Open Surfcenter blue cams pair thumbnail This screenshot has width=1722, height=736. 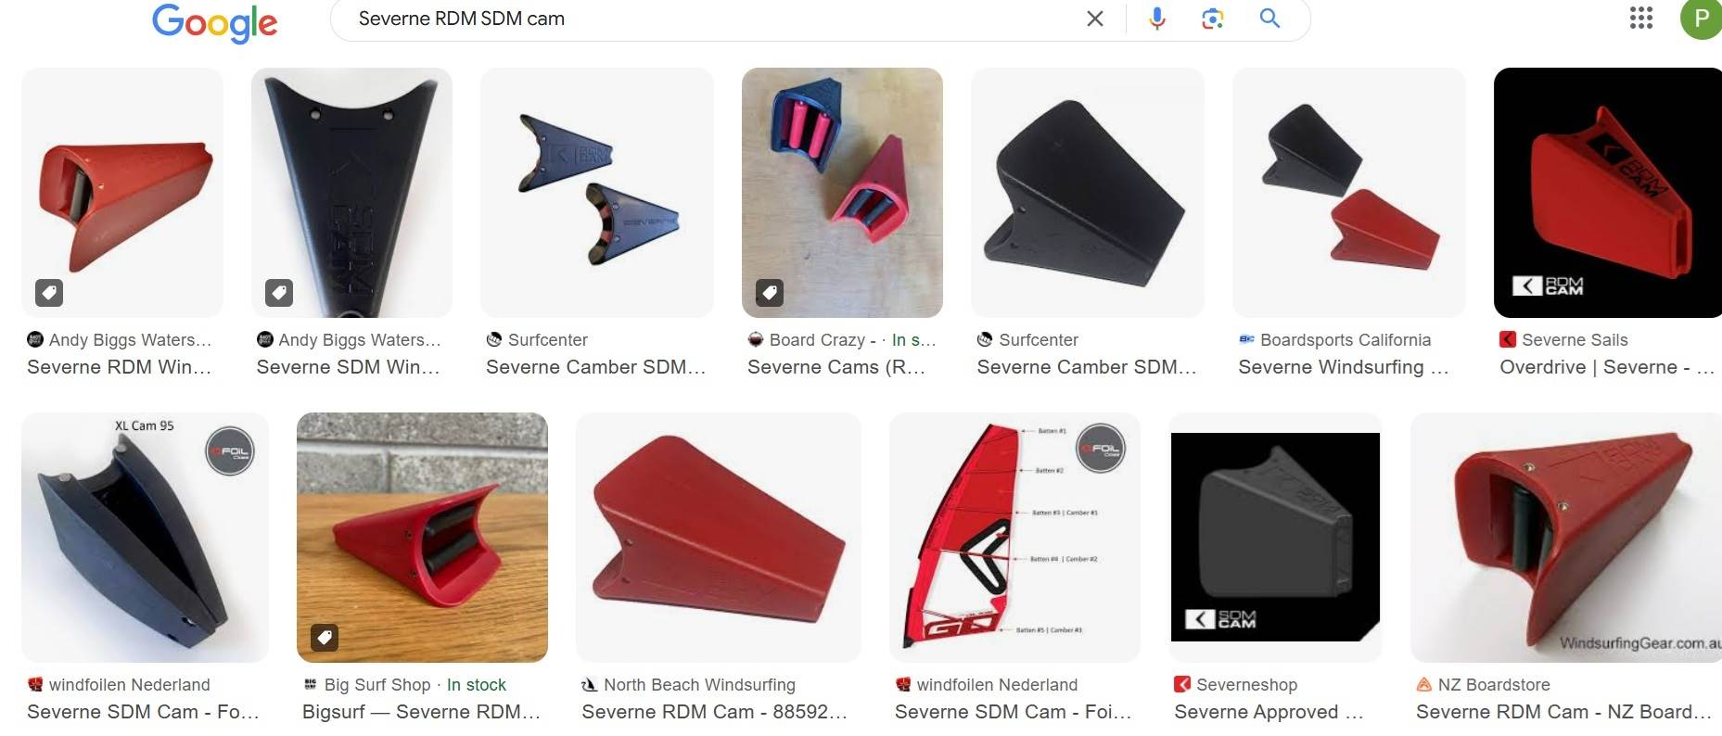tap(597, 193)
